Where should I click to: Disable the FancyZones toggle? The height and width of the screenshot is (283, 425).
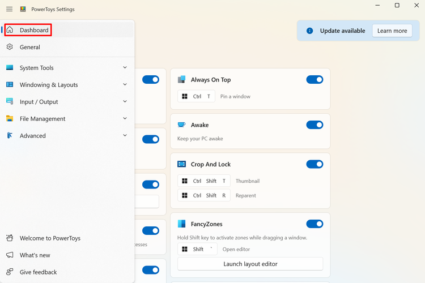(x=314, y=224)
